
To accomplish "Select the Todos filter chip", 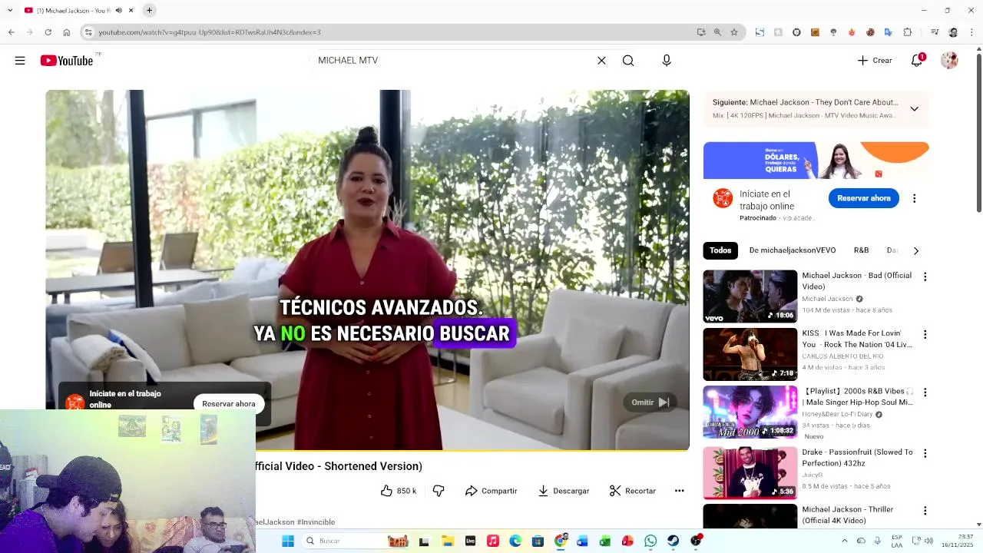I will click(720, 250).
